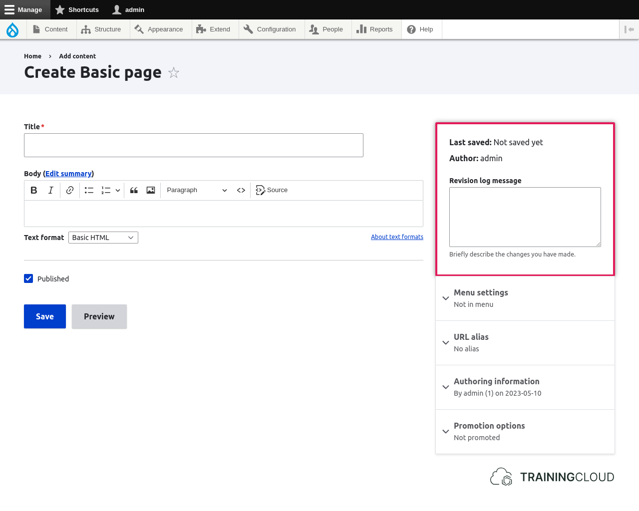Image resolution: width=639 pixels, height=511 pixels.
Task: Switch the editor to Source mode
Action: [272, 190]
